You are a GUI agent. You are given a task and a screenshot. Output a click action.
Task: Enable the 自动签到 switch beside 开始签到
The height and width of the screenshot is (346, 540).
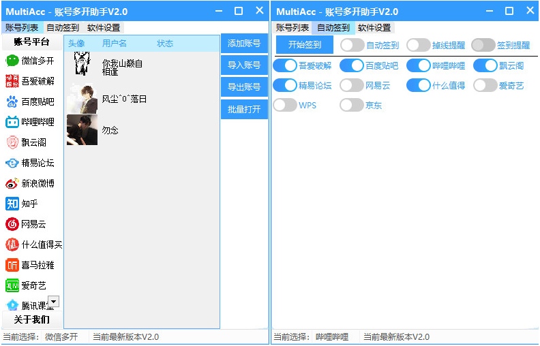coord(352,45)
